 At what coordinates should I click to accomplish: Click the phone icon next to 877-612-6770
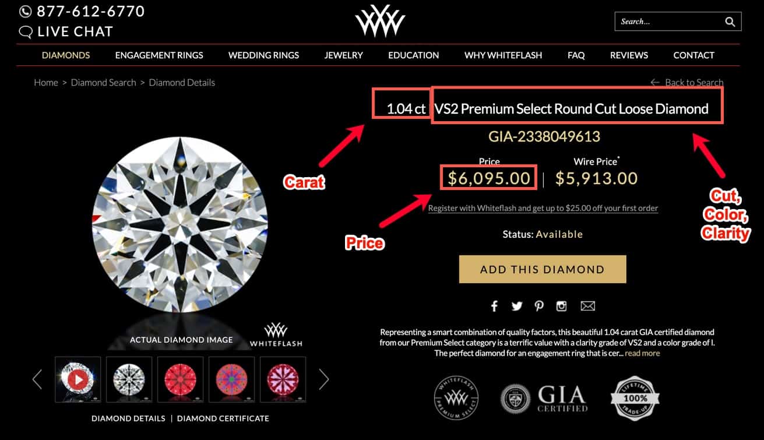coord(24,10)
